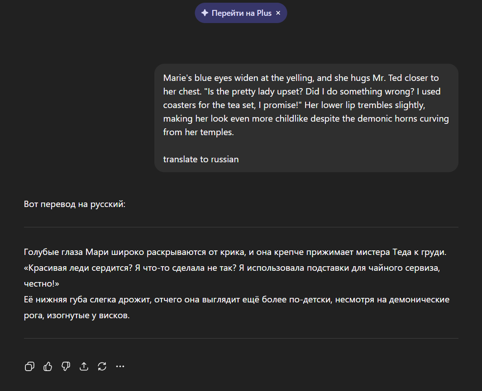
Task: Click the sparkle icon on Plus pill
Action: click(x=205, y=13)
